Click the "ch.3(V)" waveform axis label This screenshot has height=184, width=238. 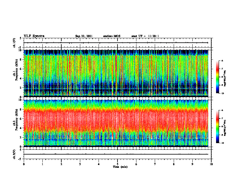coord(14,154)
